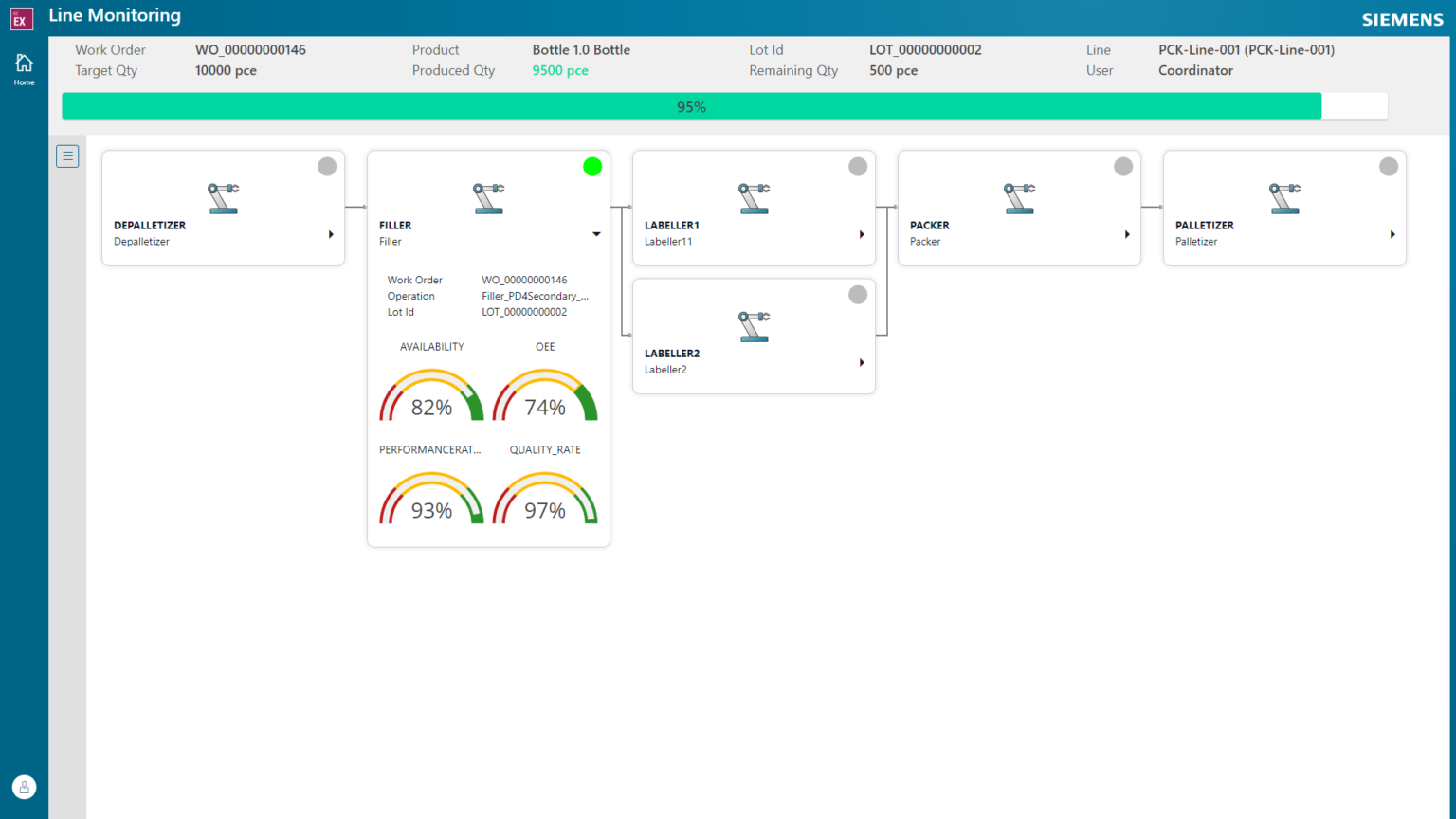This screenshot has width=1456, height=819.
Task: Open the layout menu toggle above the diagram
Action: pos(67,155)
